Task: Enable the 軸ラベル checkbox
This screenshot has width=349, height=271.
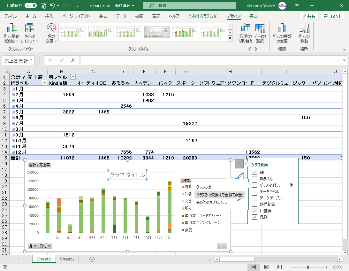Action: point(254,179)
